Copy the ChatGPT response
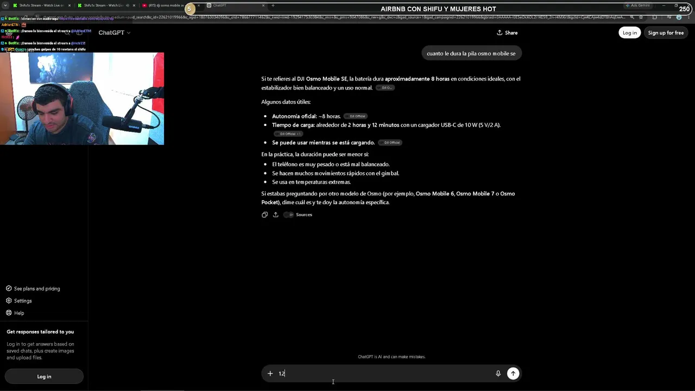 pos(264,215)
